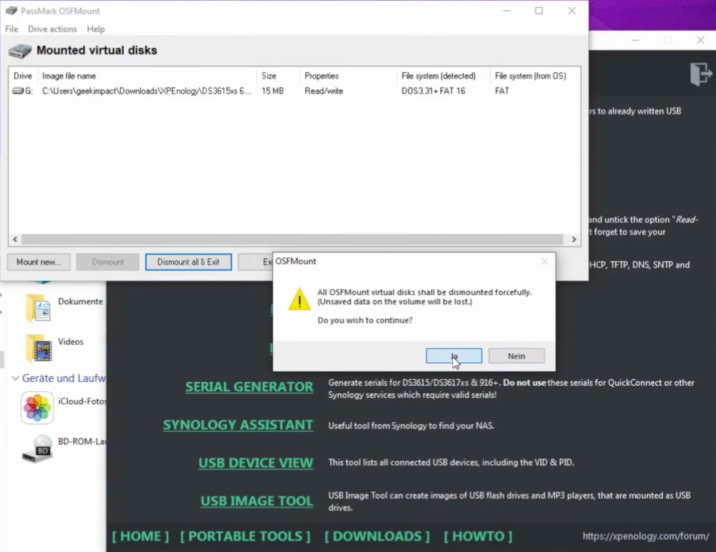The height and width of the screenshot is (552, 716).
Task: Open the SERIAL GENERATOR link
Action: pos(249,387)
